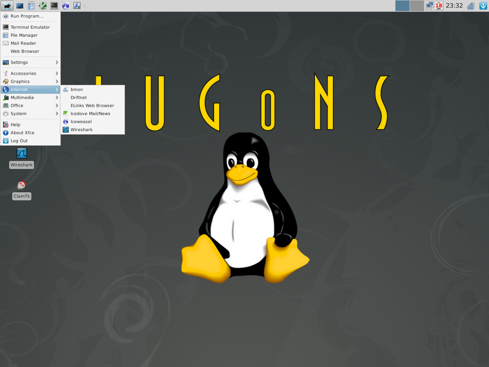Choose Log Out from the menu
This screenshot has width=489, height=367.
point(30,141)
